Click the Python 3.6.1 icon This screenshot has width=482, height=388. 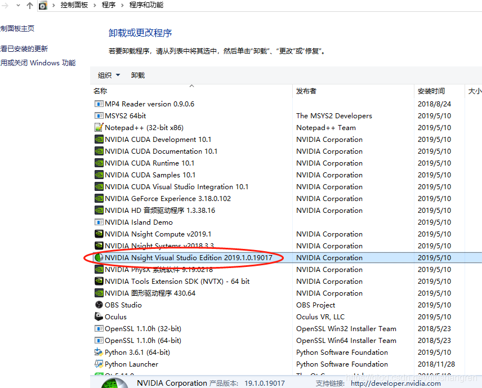(x=99, y=352)
